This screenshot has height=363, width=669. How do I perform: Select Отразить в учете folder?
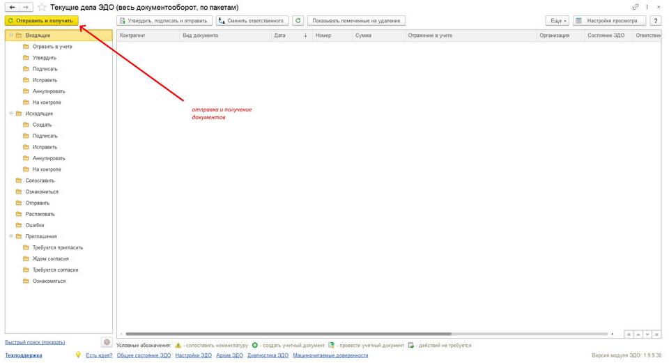[52, 47]
